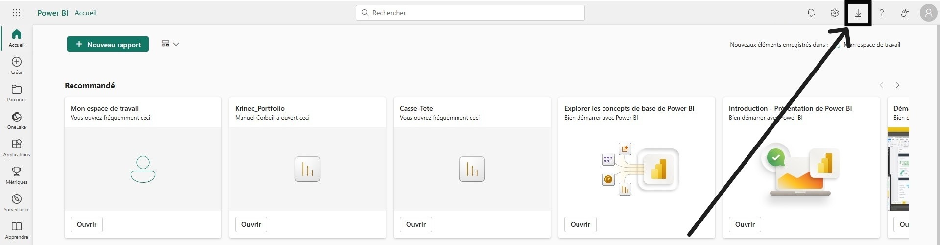Click 'Manuel Corbeil a ouvert ceci' text

[x=272, y=118]
